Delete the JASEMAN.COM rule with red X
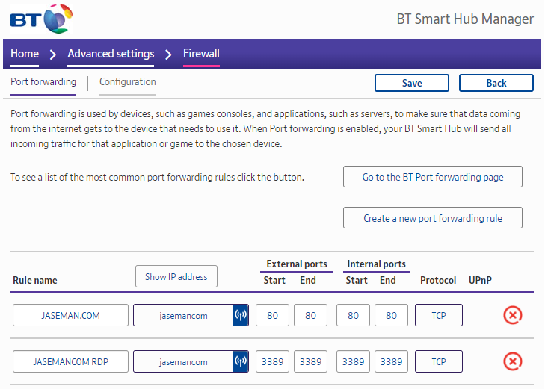This screenshot has height=389, width=545. tap(512, 315)
